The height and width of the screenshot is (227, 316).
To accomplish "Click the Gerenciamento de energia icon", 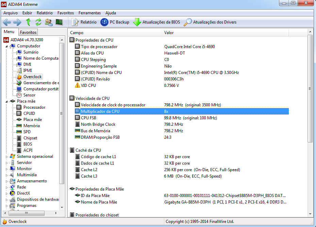I will point(19,83).
